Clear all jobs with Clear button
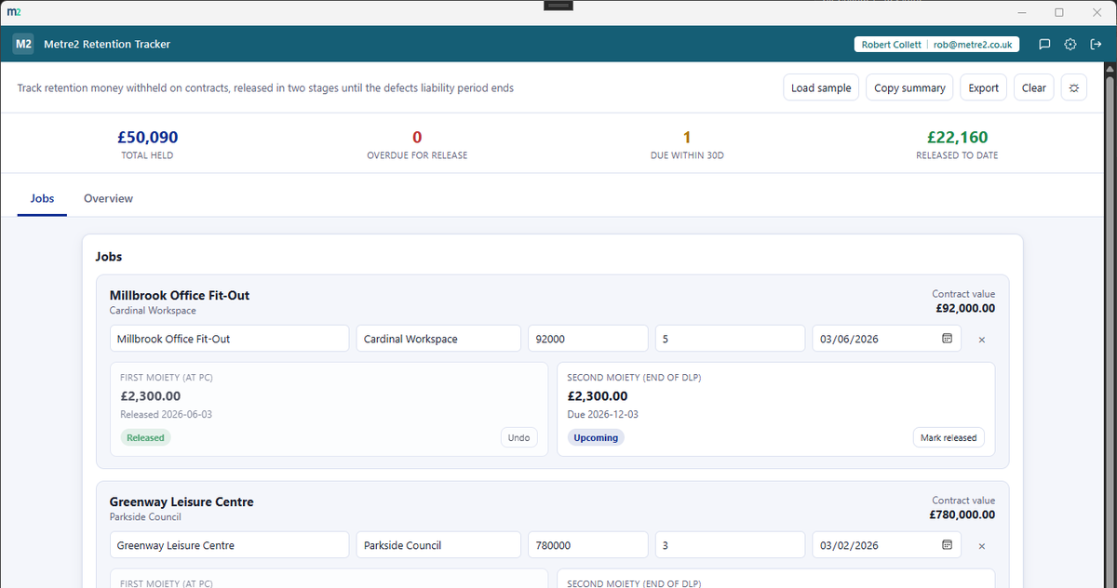Screen dimensions: 1117x588 pyautogui.click(x=1034, y=87)
